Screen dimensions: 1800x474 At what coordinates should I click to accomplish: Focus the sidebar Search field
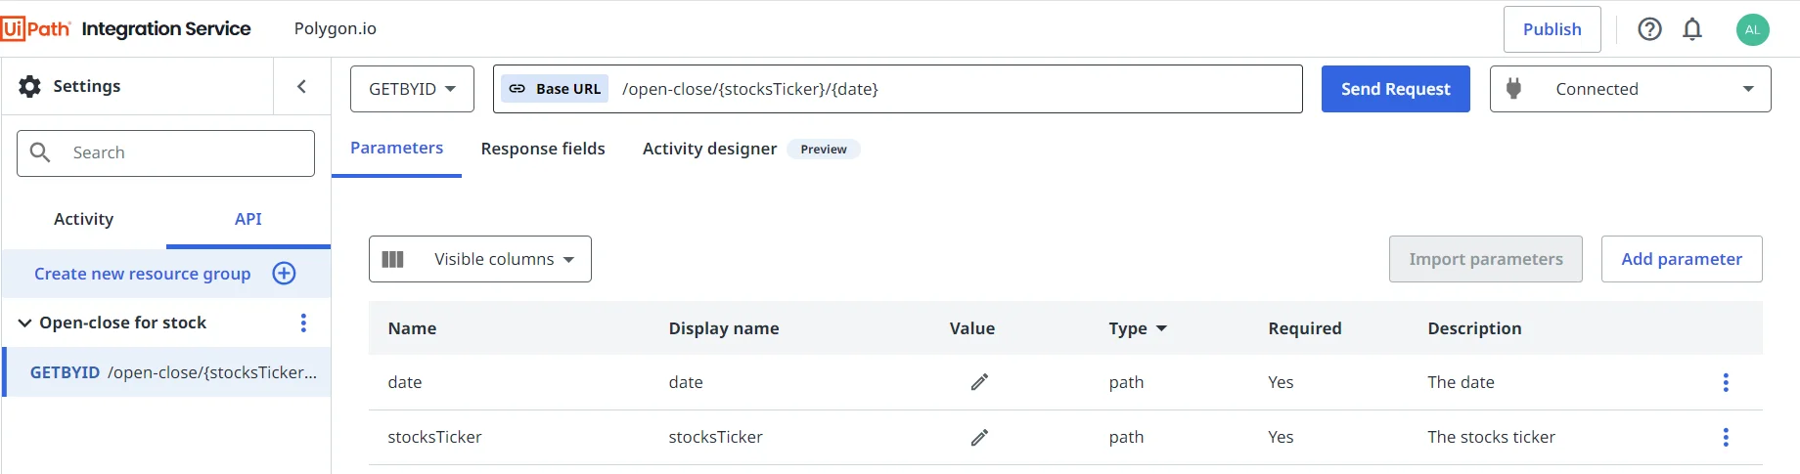165,153
